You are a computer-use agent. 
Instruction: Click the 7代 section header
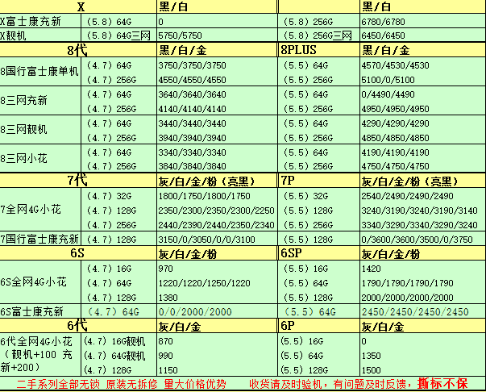(77, 181)
